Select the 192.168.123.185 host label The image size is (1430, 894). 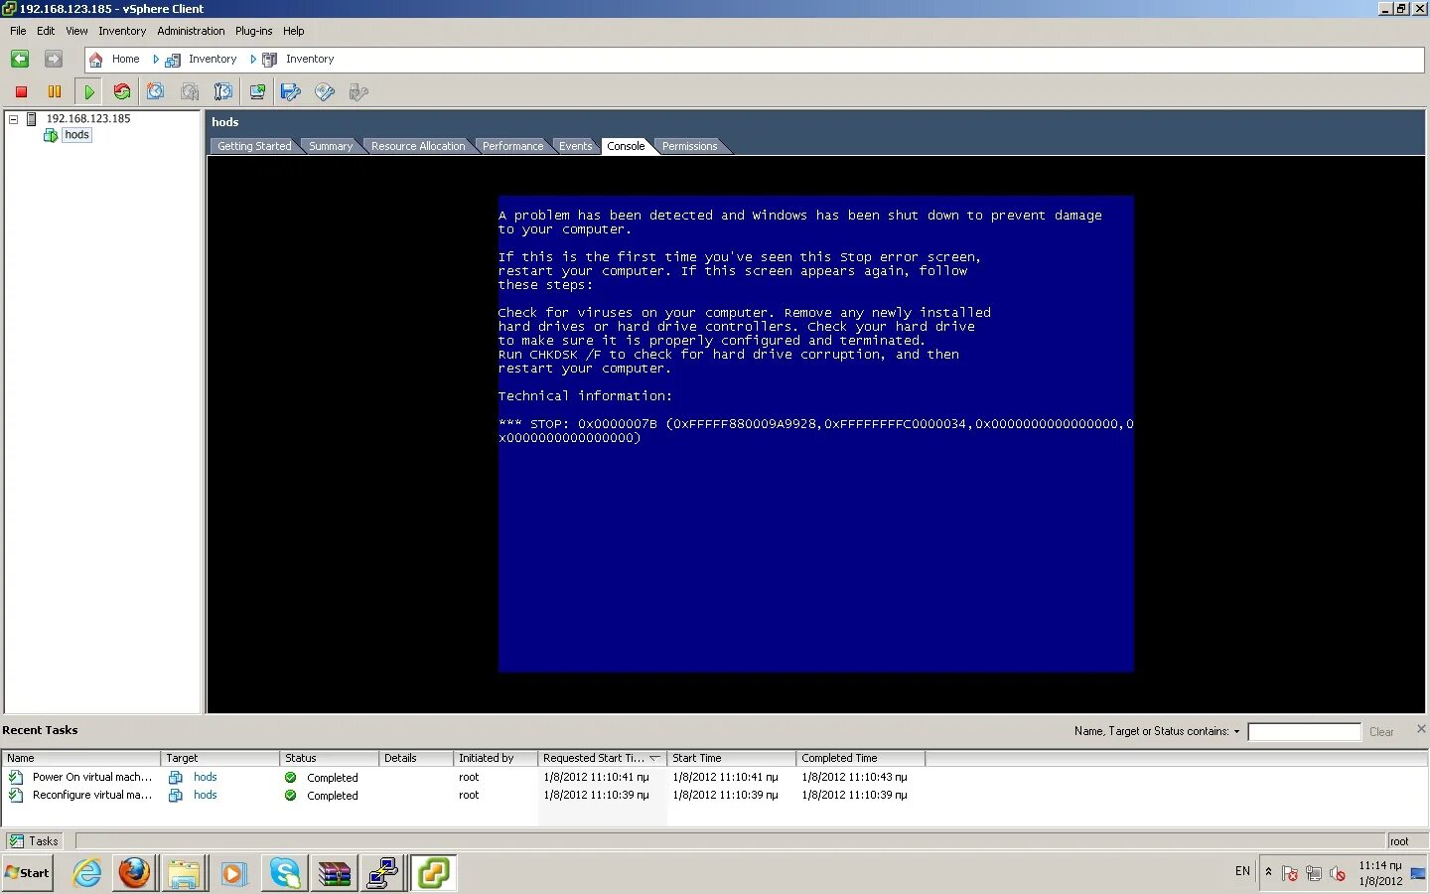88,119
